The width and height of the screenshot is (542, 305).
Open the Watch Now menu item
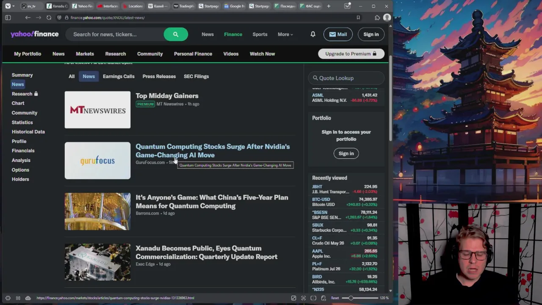point(262,54)
